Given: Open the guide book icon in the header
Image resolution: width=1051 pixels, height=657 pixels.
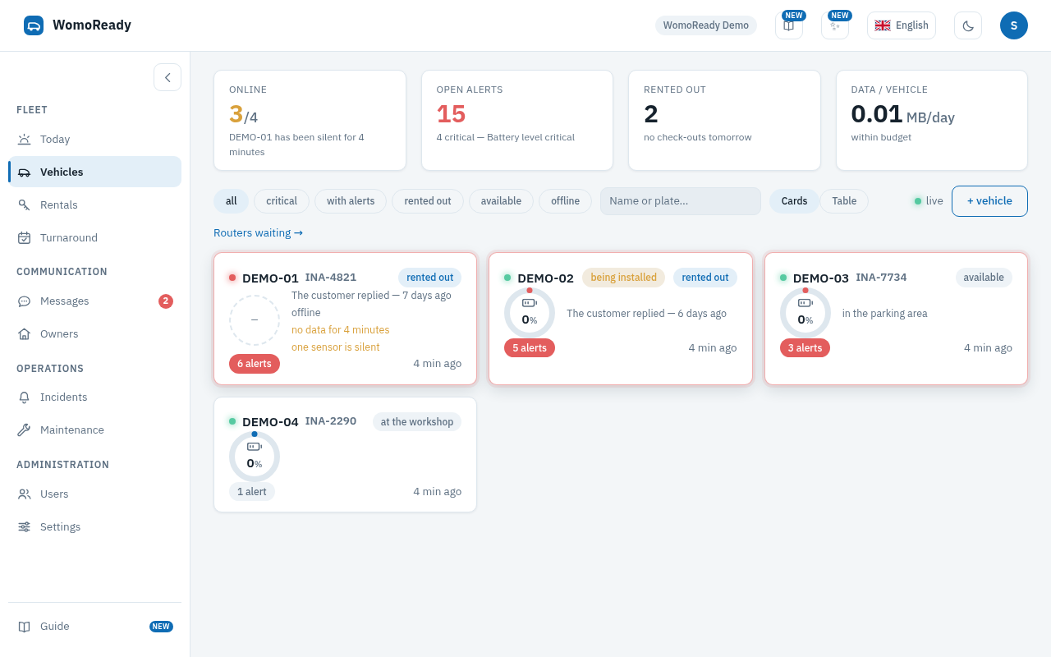Looking at the screenshot, I should (x=789, y=25).
